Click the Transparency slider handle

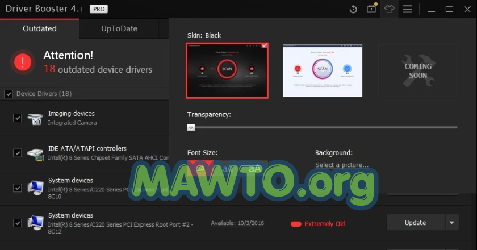point(191,128)
